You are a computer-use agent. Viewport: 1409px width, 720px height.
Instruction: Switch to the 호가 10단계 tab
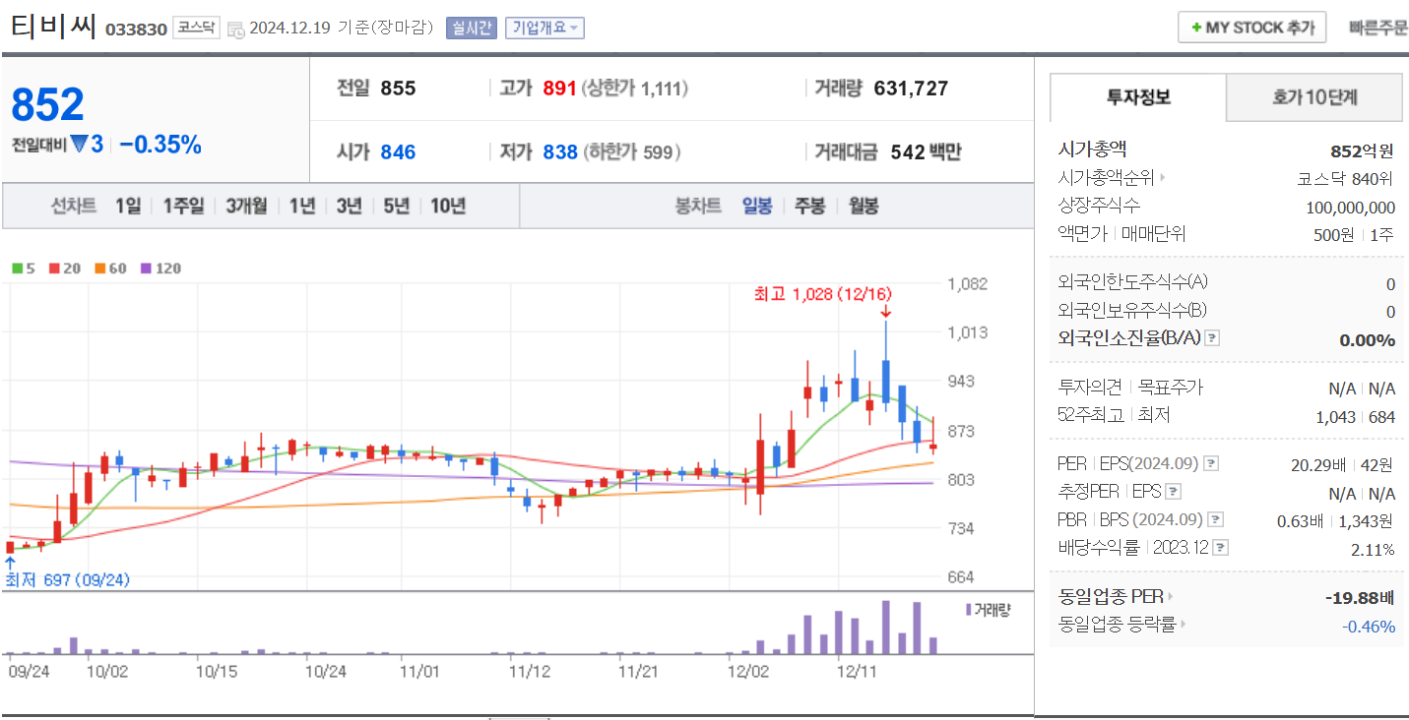[x=1313, y=97]
